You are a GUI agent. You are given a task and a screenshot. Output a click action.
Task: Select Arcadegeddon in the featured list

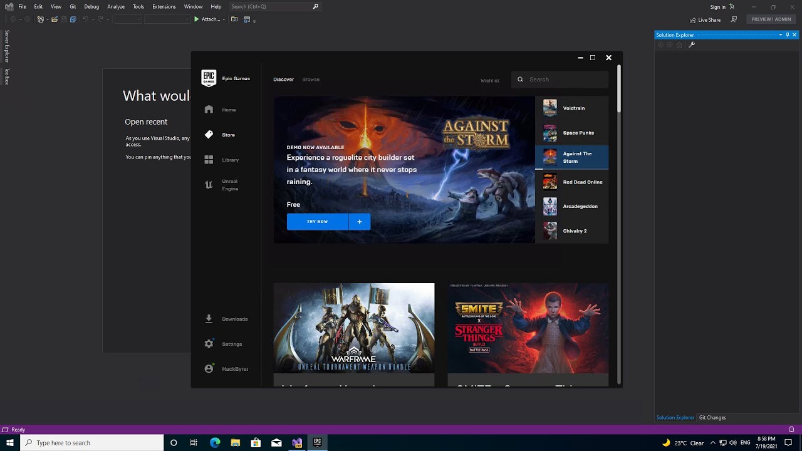pyautogui.click(x=571, y=206)
